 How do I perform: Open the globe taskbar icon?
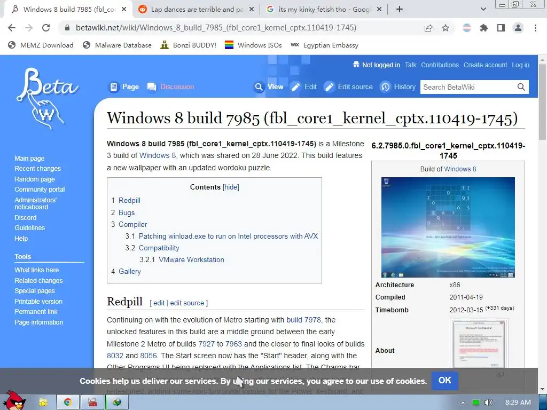point(117,403)
